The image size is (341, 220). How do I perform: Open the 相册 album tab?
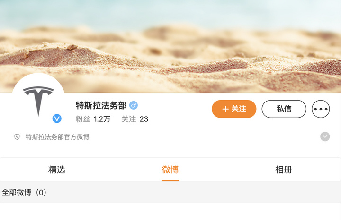284,169
